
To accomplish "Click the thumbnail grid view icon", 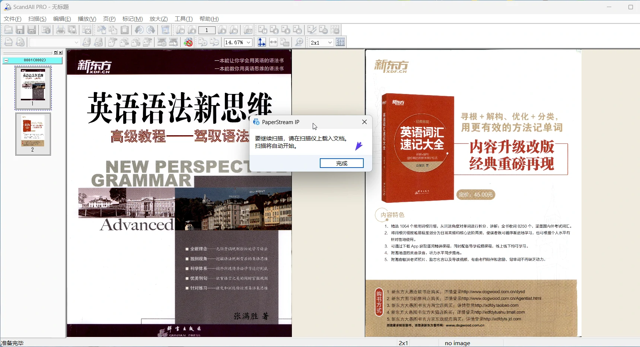I will coord(340,42).
